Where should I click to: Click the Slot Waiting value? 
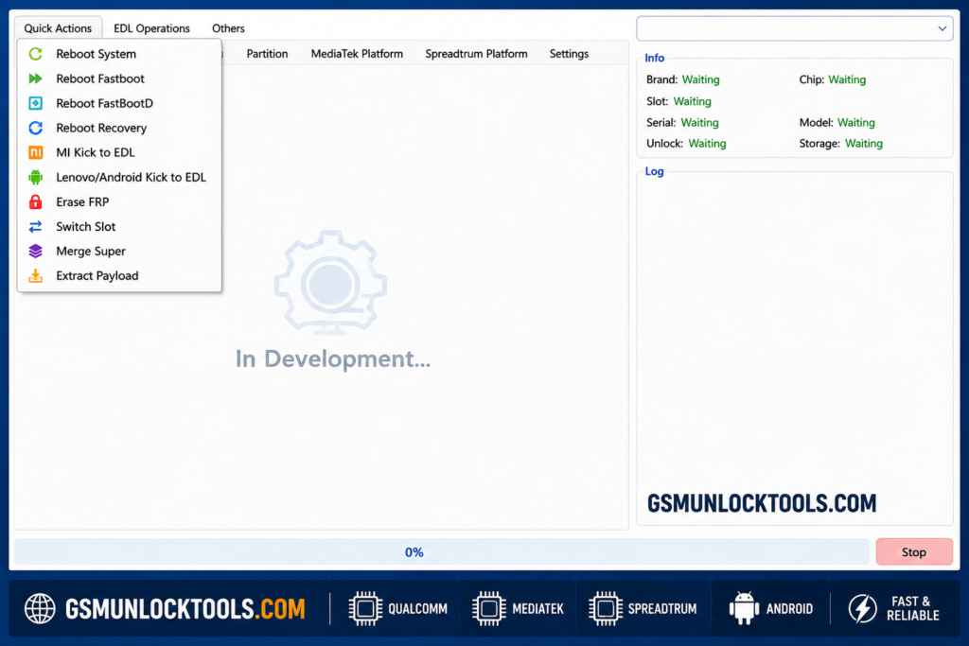click(x=692, y=101)
